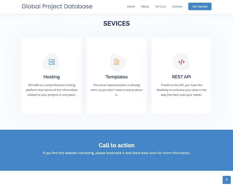Click the Global Project Database logo

[57, 6]
